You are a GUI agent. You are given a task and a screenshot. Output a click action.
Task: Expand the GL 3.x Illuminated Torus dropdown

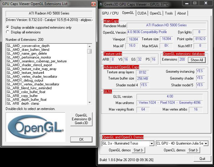point(152,143)
